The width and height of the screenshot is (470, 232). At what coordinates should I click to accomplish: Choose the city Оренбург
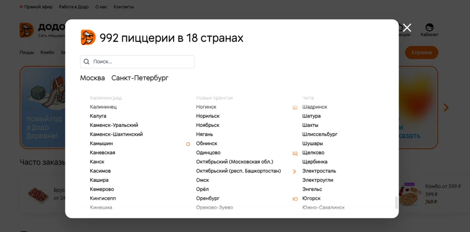(x=208, y=199)
